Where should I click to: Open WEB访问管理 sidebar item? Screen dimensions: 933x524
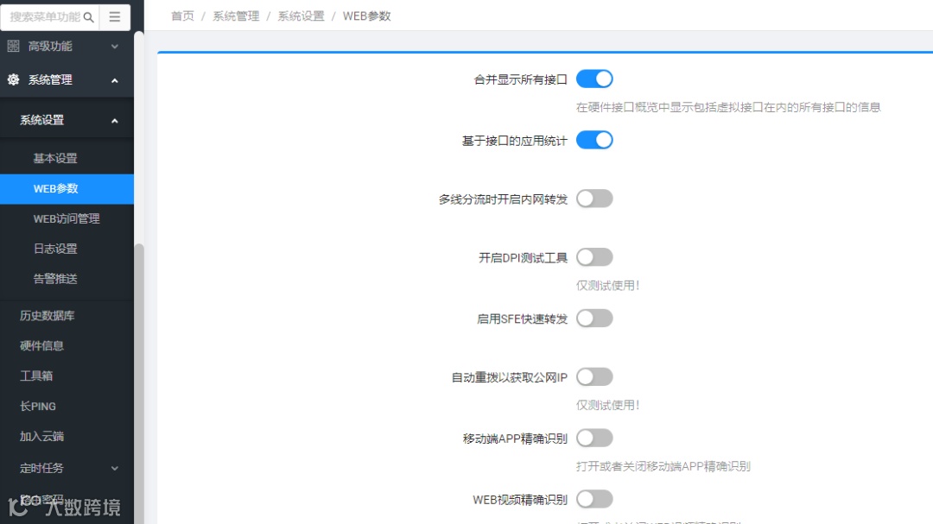tap(67, 219)
